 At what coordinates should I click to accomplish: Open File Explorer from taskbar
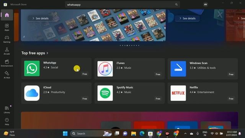134,133
